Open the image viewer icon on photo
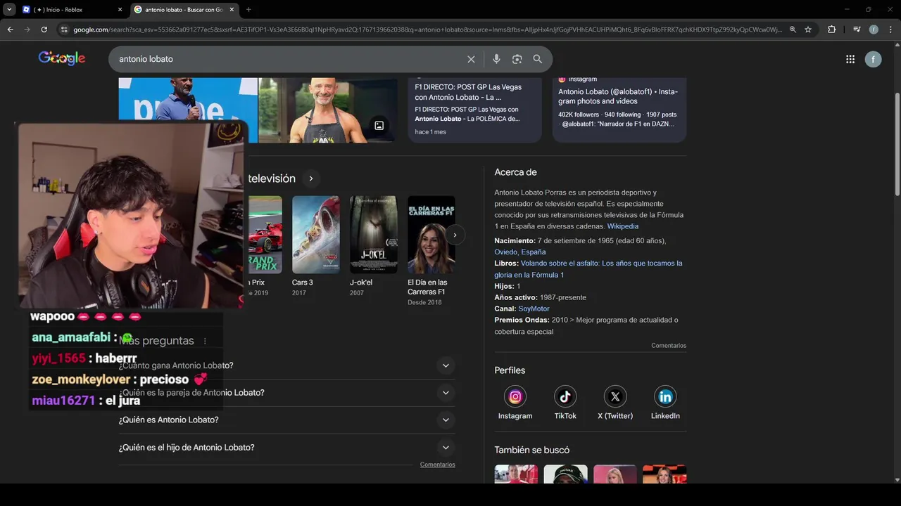This screenshot has height=506, width=901. [379, 126]
